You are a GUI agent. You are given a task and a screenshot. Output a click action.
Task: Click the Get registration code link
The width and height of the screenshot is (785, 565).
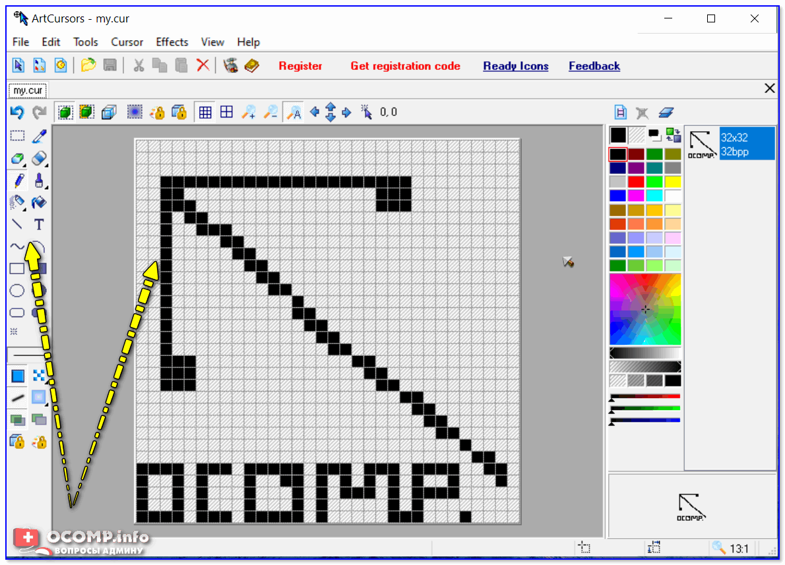405,66
